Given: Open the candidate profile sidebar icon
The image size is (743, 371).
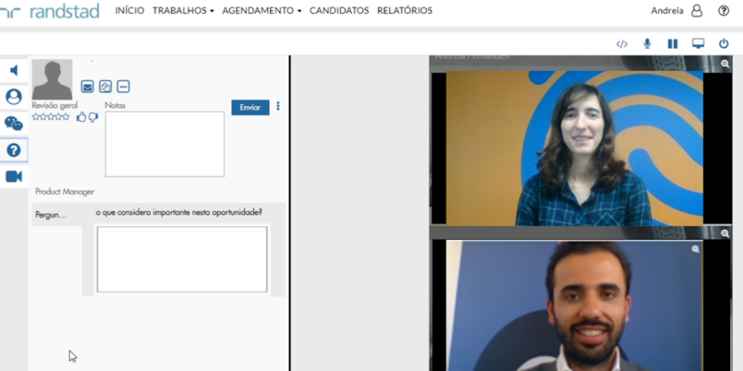Looking at the screenshot, I should tap(14, 96).
